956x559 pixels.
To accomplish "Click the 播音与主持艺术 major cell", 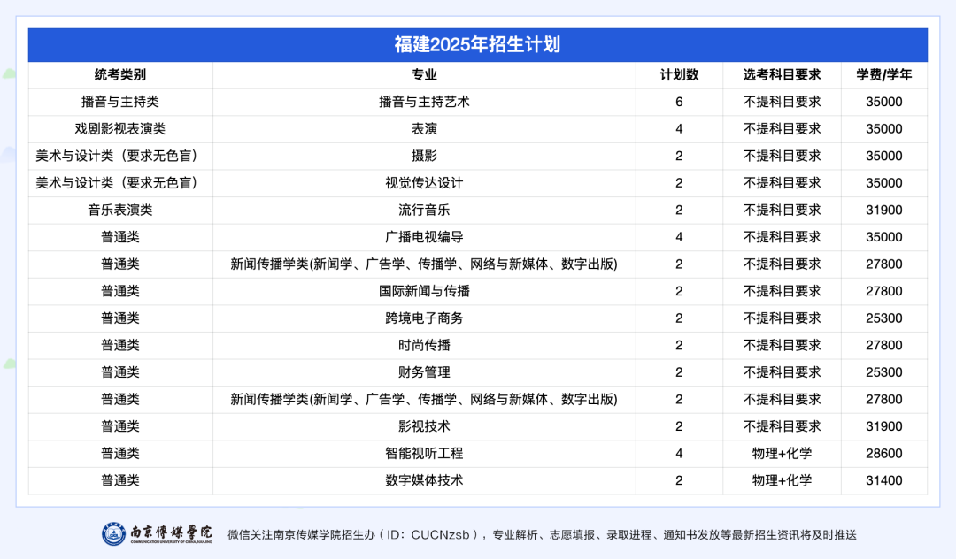I will click(424, 102).
